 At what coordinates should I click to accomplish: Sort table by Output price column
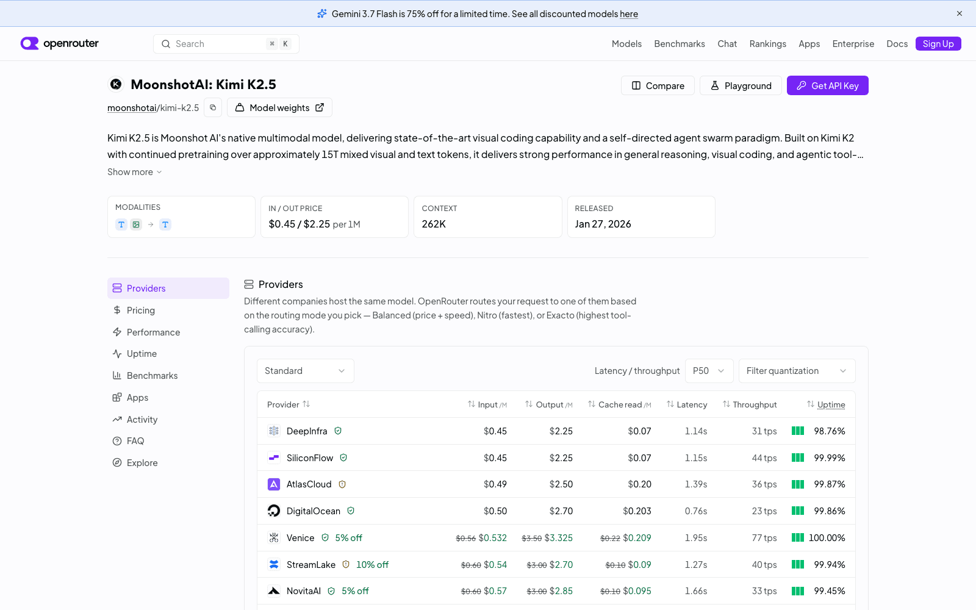pos(549,404)
